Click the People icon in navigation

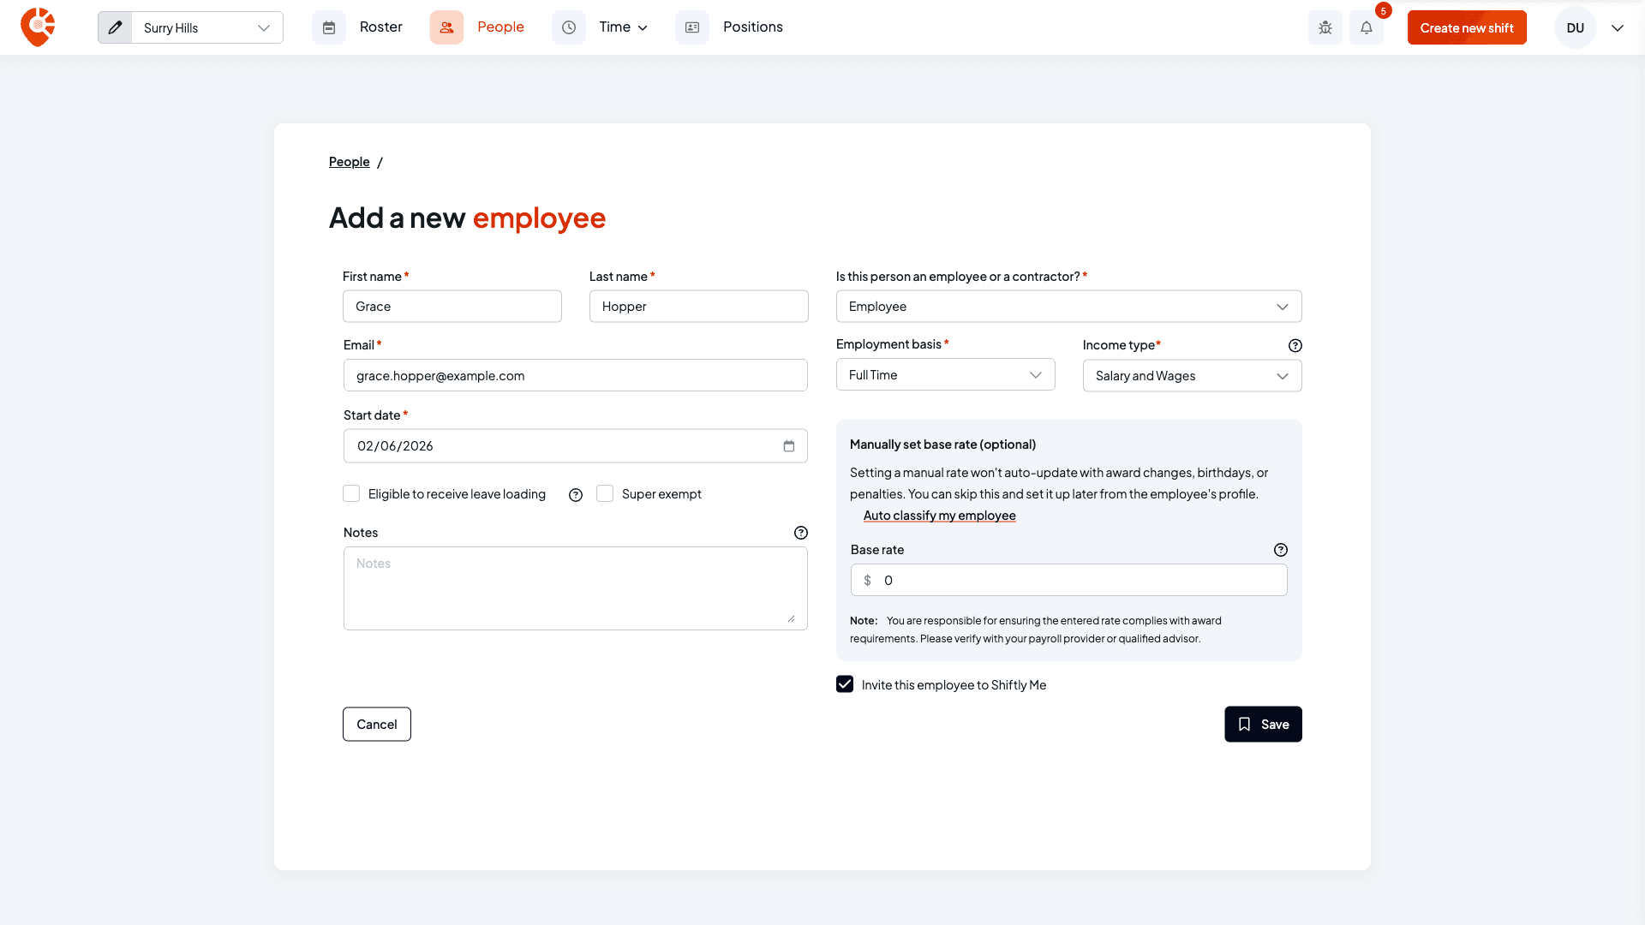click(446, 27)
